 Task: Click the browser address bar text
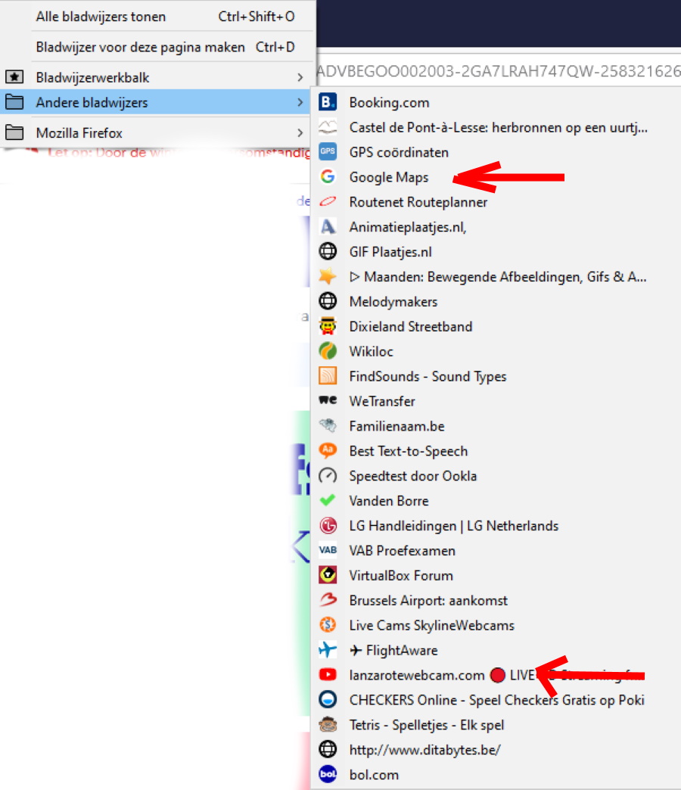(x=499, y=71)
